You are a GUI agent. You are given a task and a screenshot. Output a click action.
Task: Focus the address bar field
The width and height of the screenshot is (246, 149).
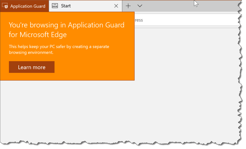pos(181,20)
